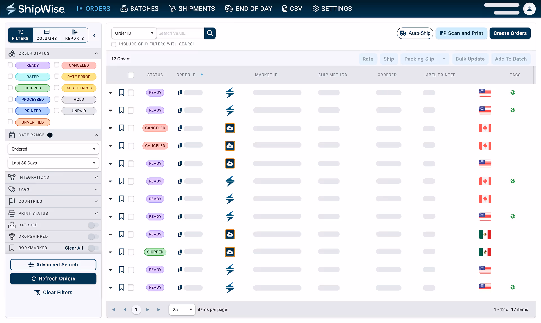Click the user profile avatar icon
Viewport: 541px width, 323px height.
tap(529, 9)
